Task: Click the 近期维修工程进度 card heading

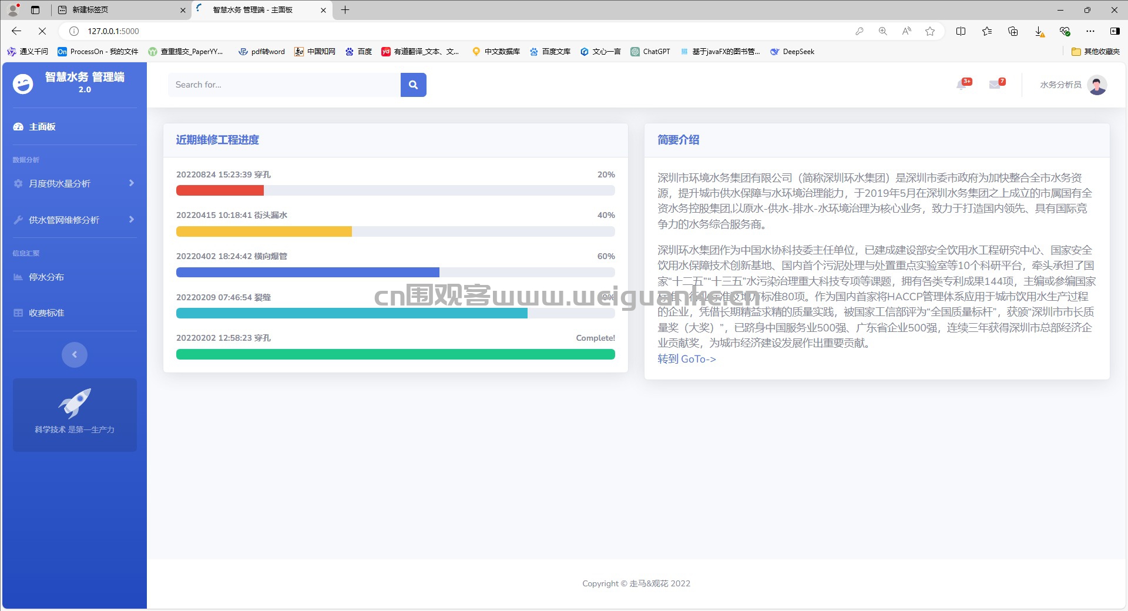Action: coord(217,140)
